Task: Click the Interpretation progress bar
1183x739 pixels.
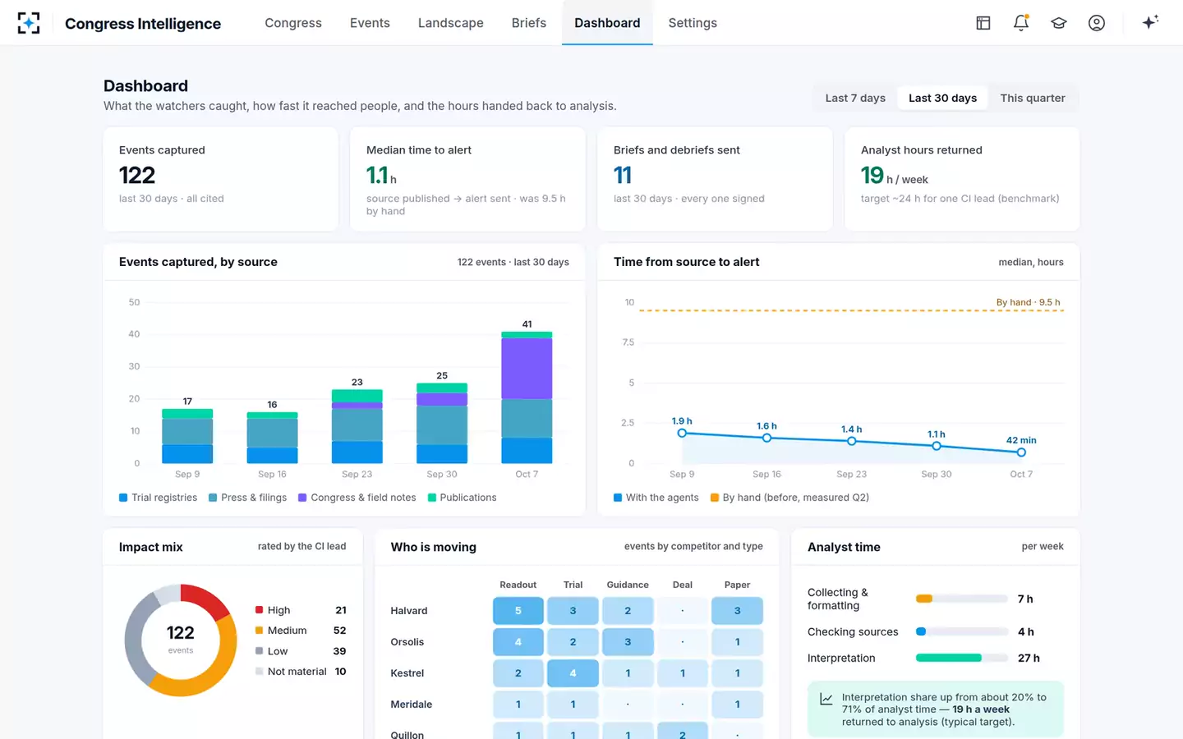Action: (962, 658)
